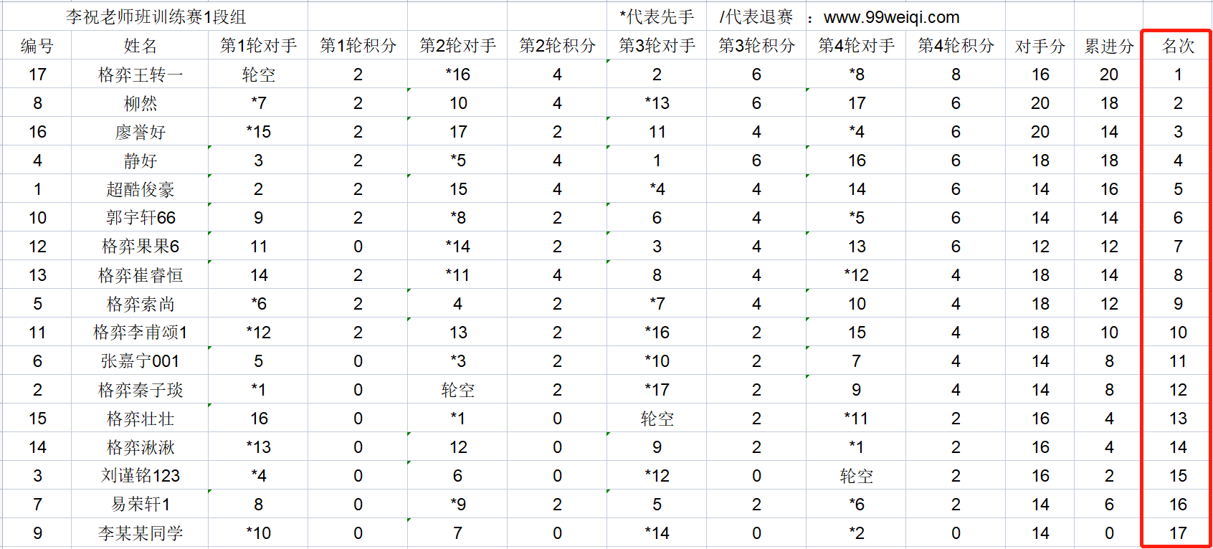Click the 对手分 column header

(1040, 46)
